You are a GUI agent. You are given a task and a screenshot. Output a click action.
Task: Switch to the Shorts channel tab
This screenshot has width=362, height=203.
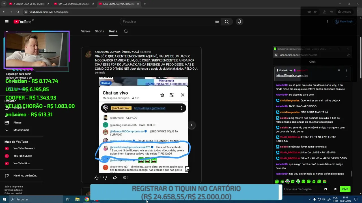point(99,31)
